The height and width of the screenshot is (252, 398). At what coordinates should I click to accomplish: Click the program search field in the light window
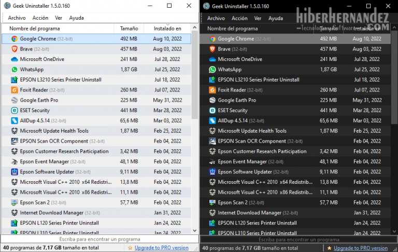[99, 239]
